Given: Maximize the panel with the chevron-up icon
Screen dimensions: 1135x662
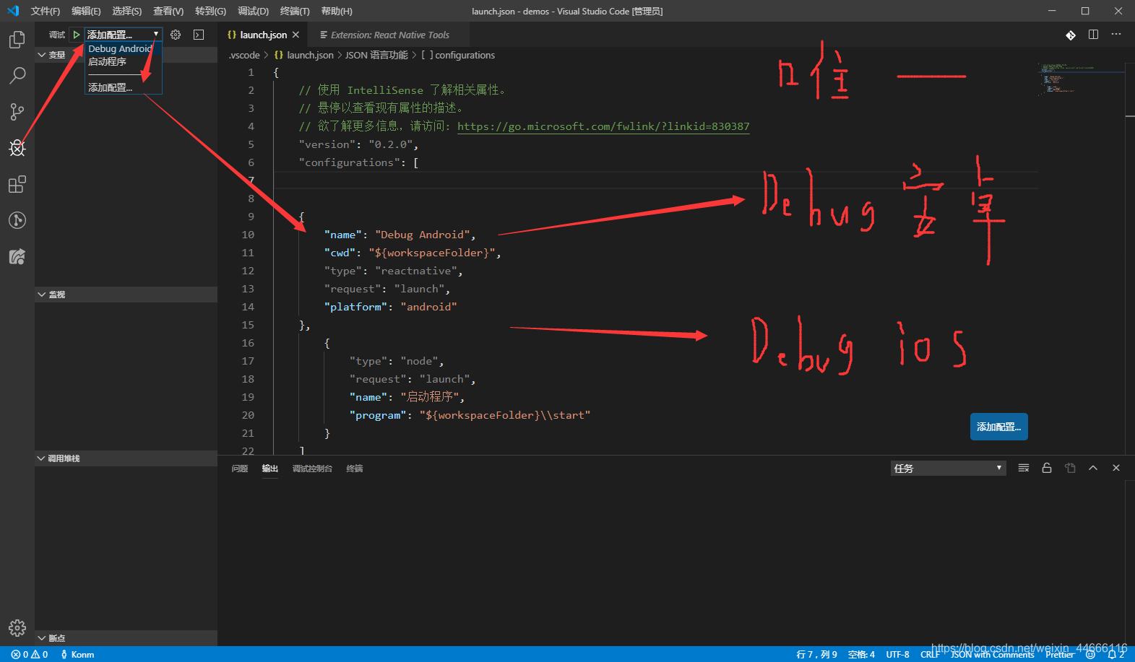Looking at the screenshot, I should [x=1093, y=468].
